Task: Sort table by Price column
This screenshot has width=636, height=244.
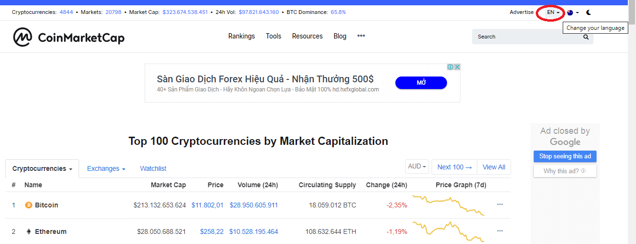Action: (x=216, y=185)
